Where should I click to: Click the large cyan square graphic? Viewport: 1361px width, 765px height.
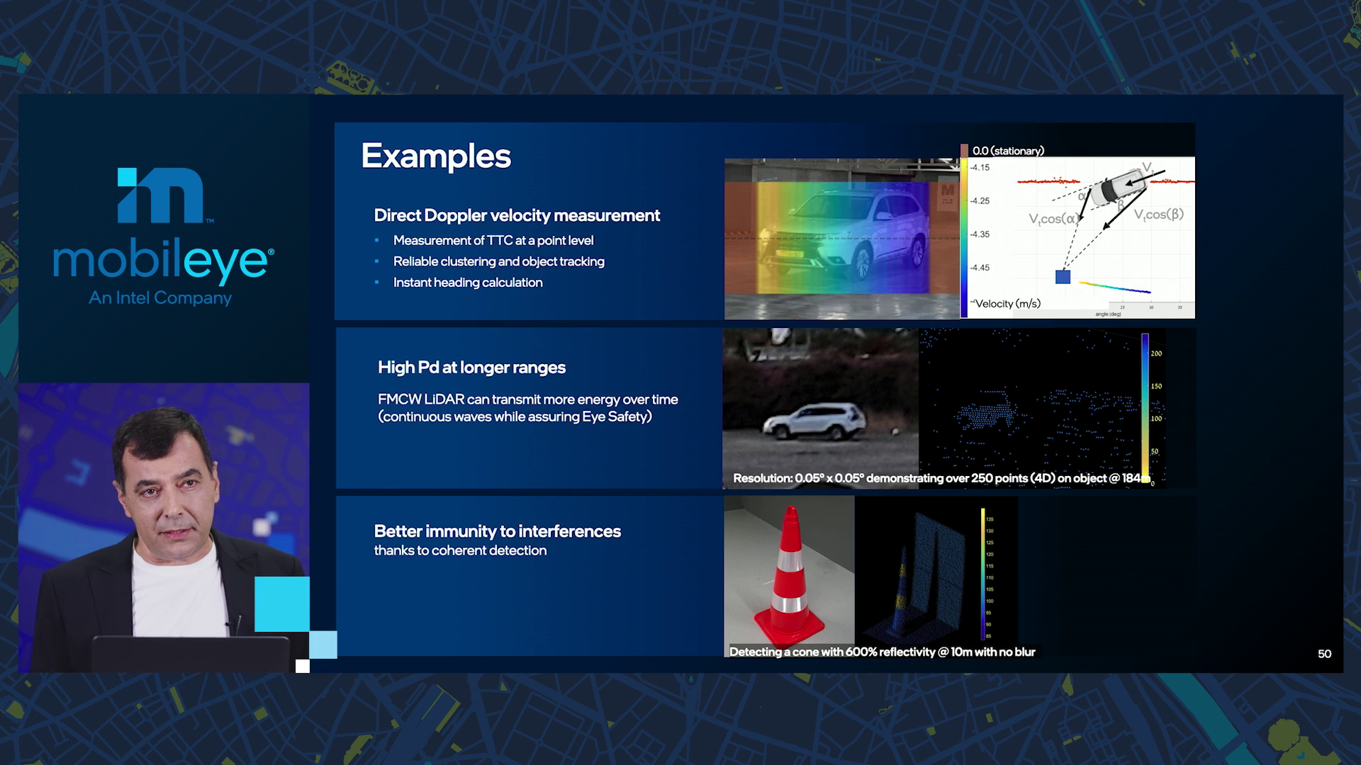[x=282, y=604]
